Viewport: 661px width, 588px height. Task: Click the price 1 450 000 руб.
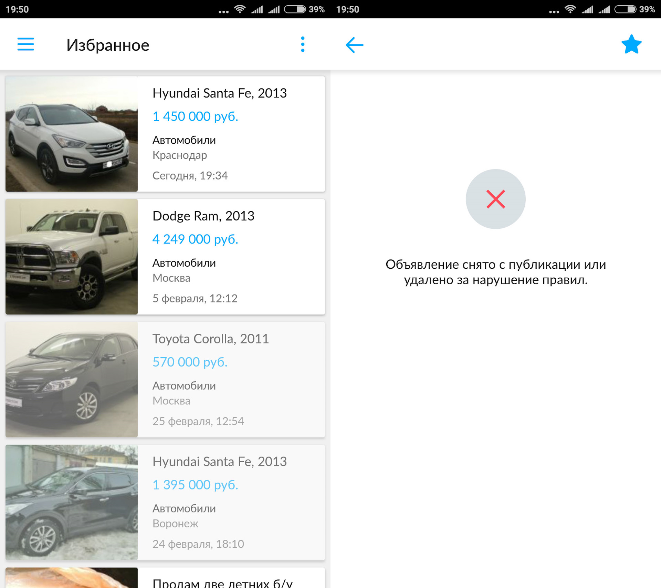[195, 116]
